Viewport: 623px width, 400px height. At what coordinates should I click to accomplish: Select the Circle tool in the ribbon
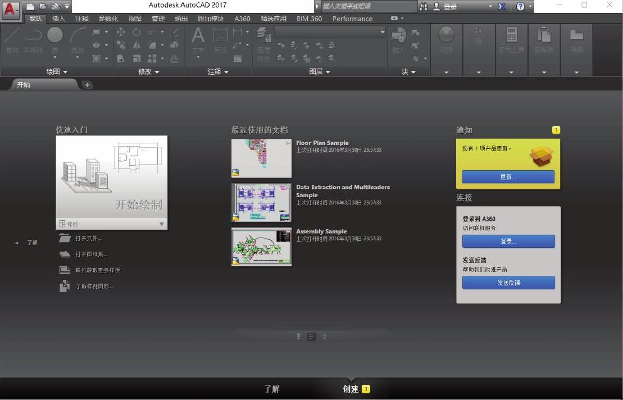click(55, 40)
